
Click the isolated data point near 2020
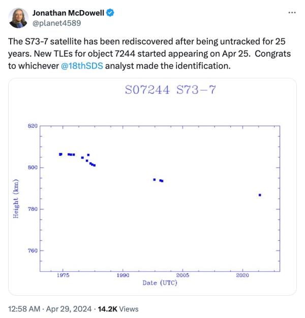(x=260, y=195)
